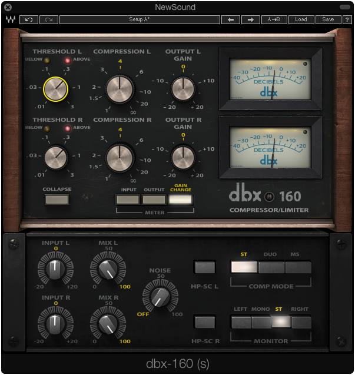Screen dimensions: 355x375
Task: Redo the last change
Action: click(x=49, y=19)
